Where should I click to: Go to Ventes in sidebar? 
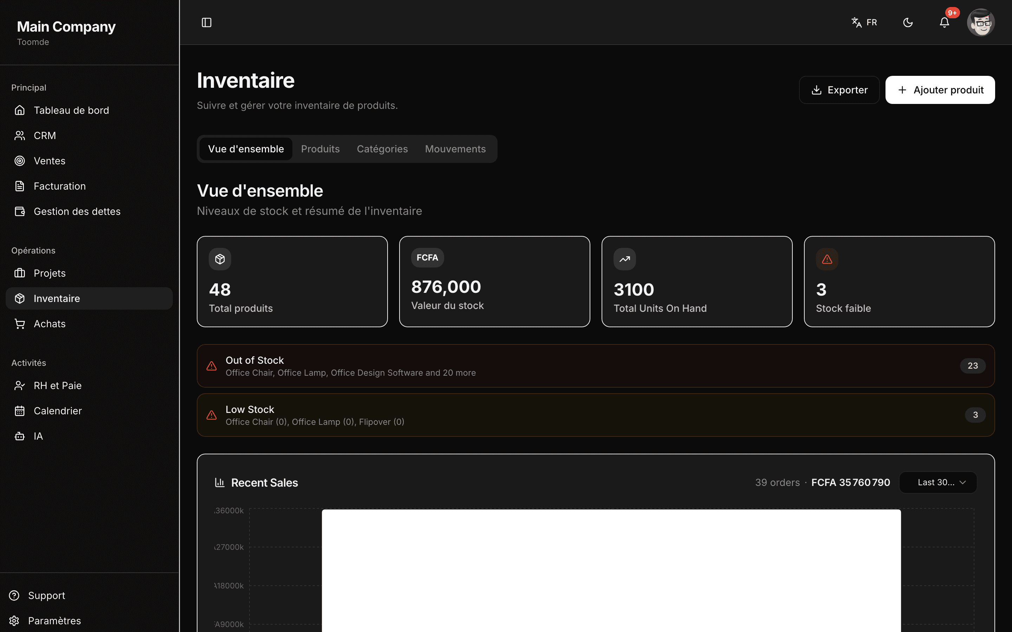(89, 161)
